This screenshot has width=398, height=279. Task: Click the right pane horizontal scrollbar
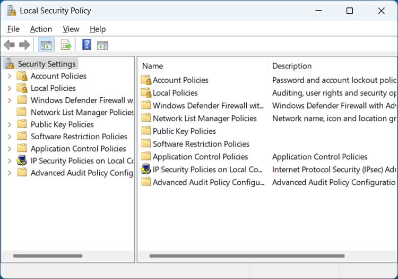click(x=247, y=256)
